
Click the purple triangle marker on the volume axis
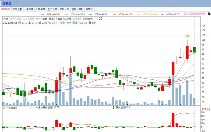(56, 104)
